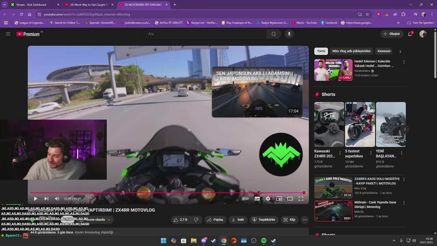
Task: Open player settings gear
Action: click(268, 199)
